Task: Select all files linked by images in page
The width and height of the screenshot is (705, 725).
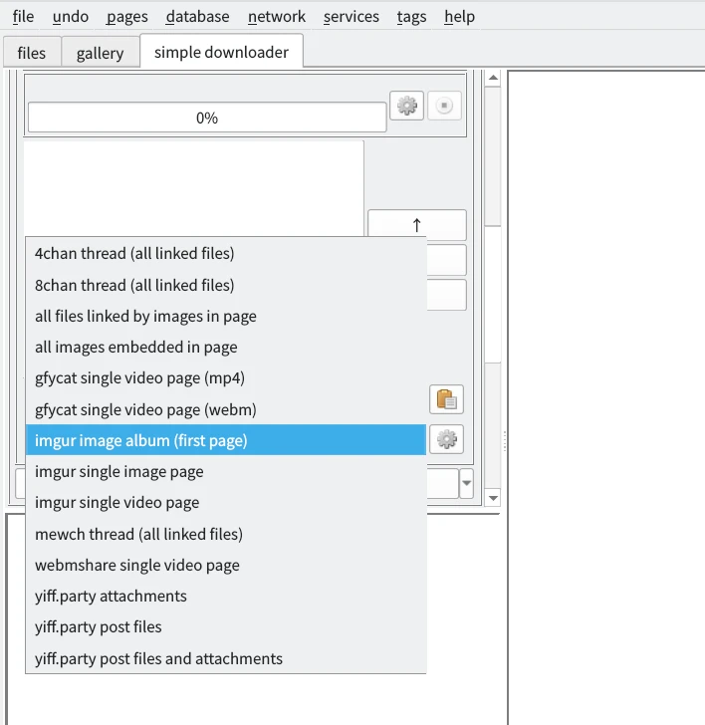Action: 226,317
